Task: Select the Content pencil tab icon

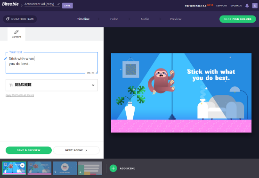Action: 16,32
